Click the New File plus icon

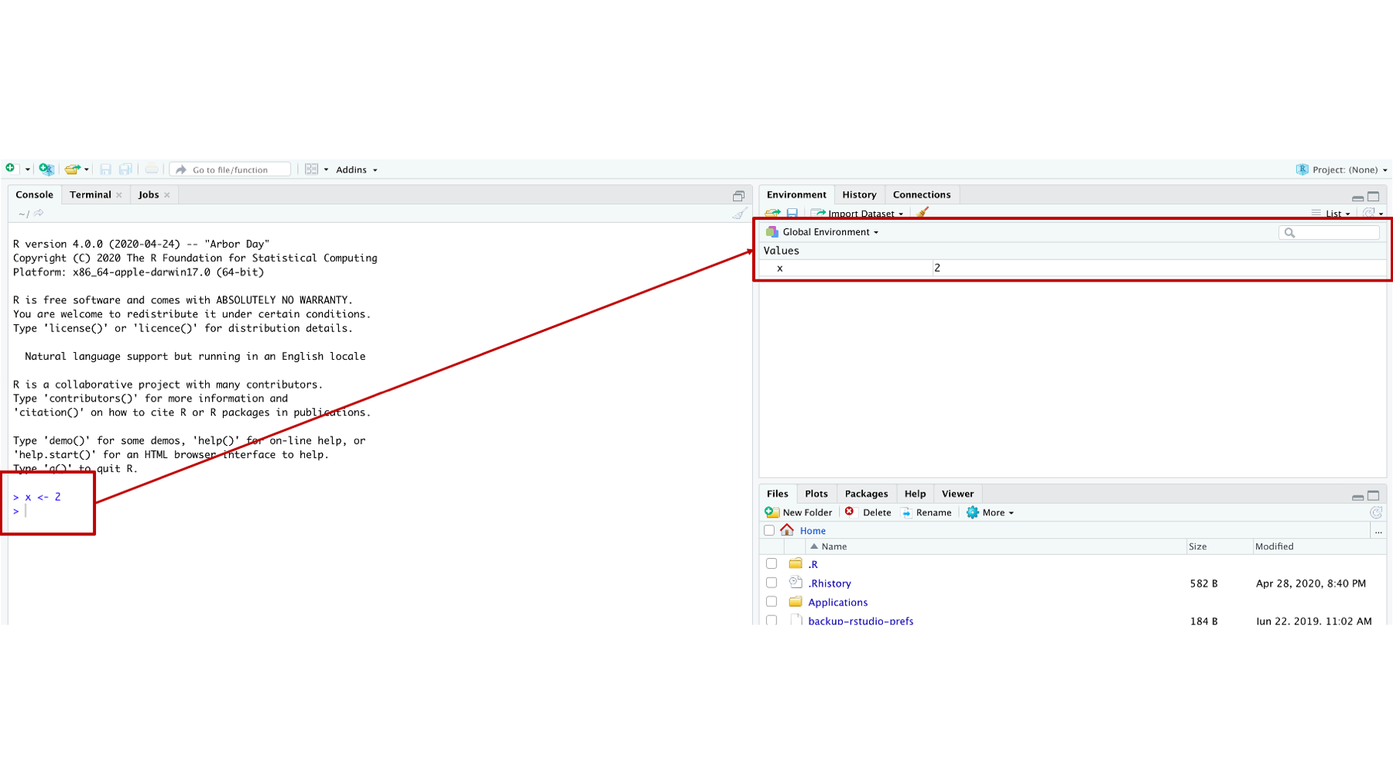click(x=10, y=169)
